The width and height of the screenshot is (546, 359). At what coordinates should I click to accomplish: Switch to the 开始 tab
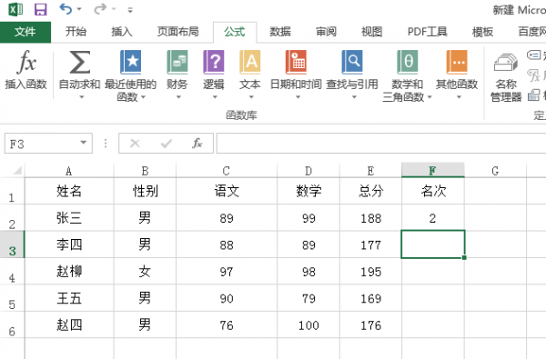tap(76, 32)
